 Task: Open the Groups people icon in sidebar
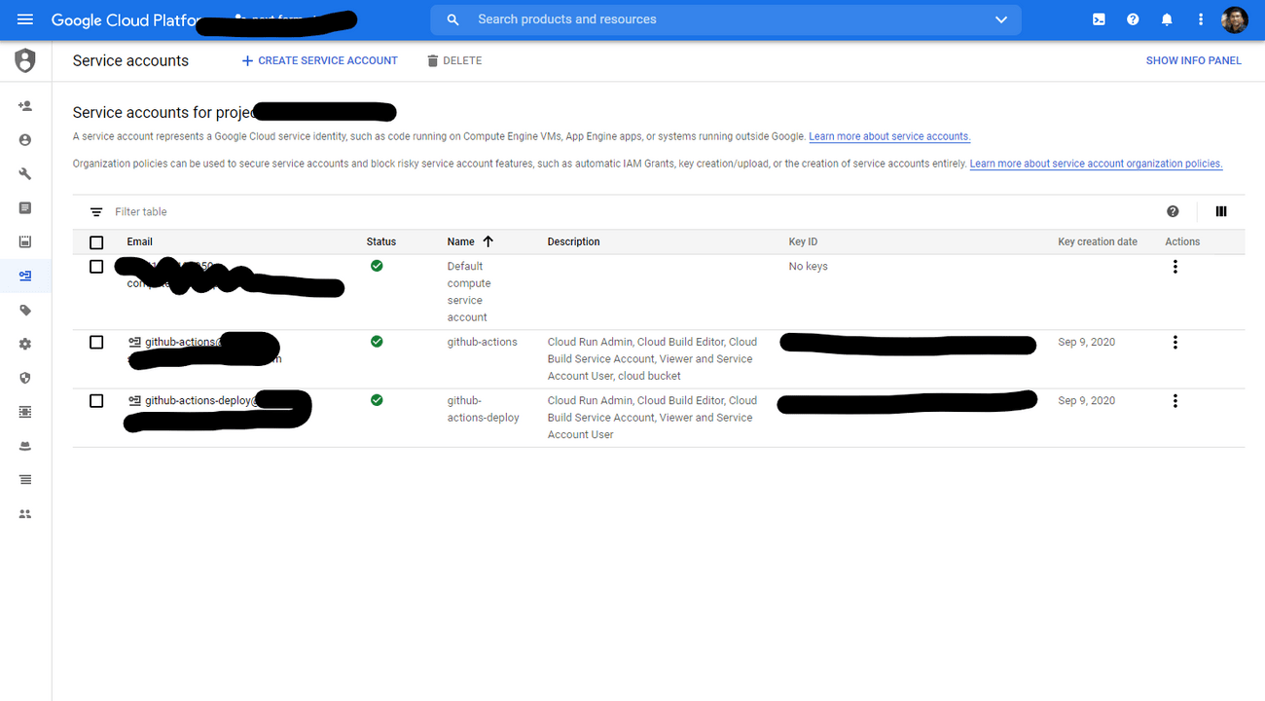pyautogui.click(x=25, y=514)
